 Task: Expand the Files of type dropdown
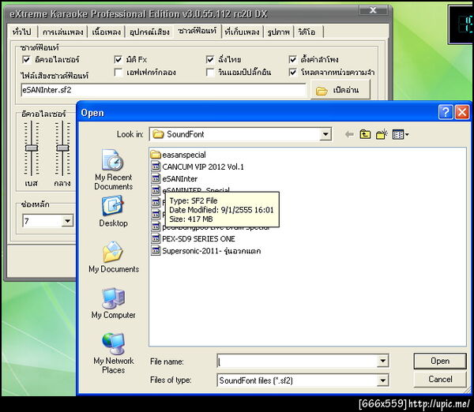382,380
